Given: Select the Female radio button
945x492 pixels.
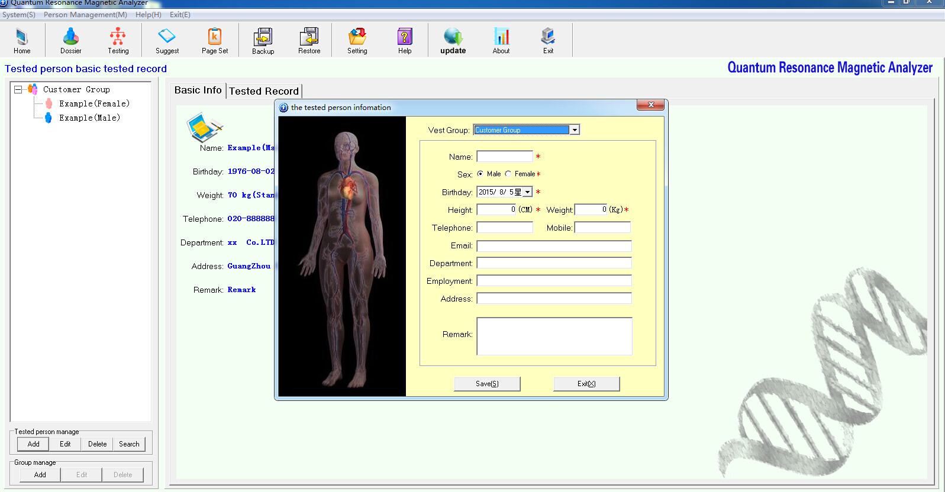Looking at the screenshot, I should (508, 174).
